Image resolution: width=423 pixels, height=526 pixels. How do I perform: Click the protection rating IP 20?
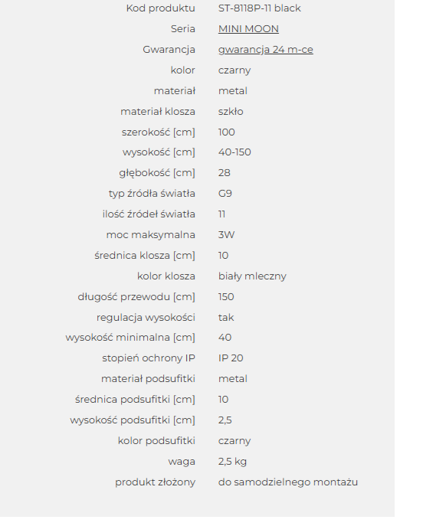pos(231,358)
